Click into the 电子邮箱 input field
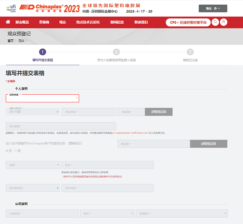 61,126
